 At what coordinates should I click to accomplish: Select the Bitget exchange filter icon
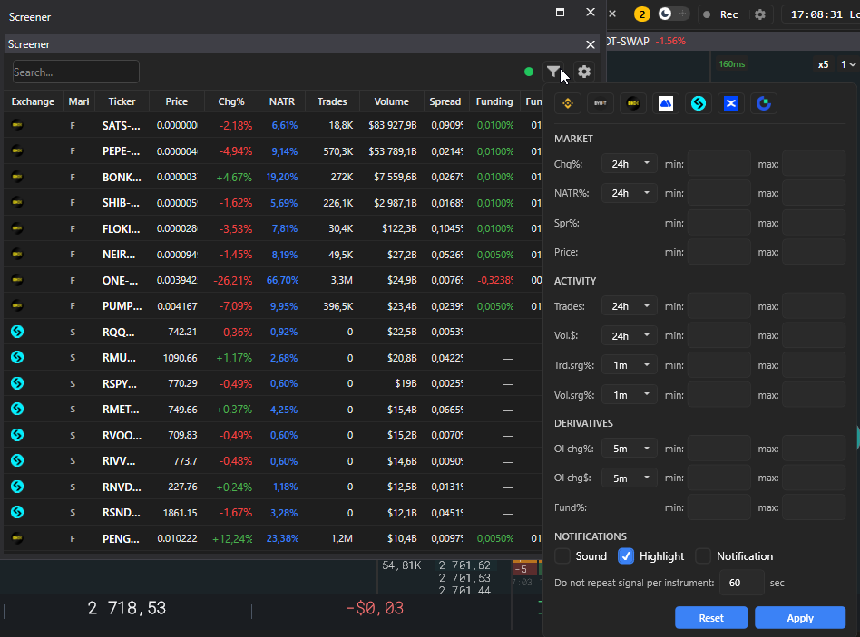699,103
